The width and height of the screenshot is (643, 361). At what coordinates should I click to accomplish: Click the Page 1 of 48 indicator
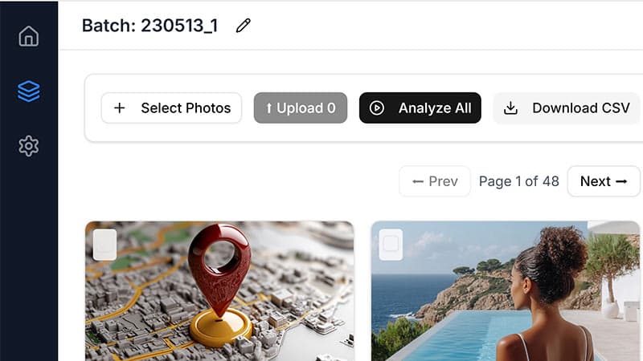(518, 181)
